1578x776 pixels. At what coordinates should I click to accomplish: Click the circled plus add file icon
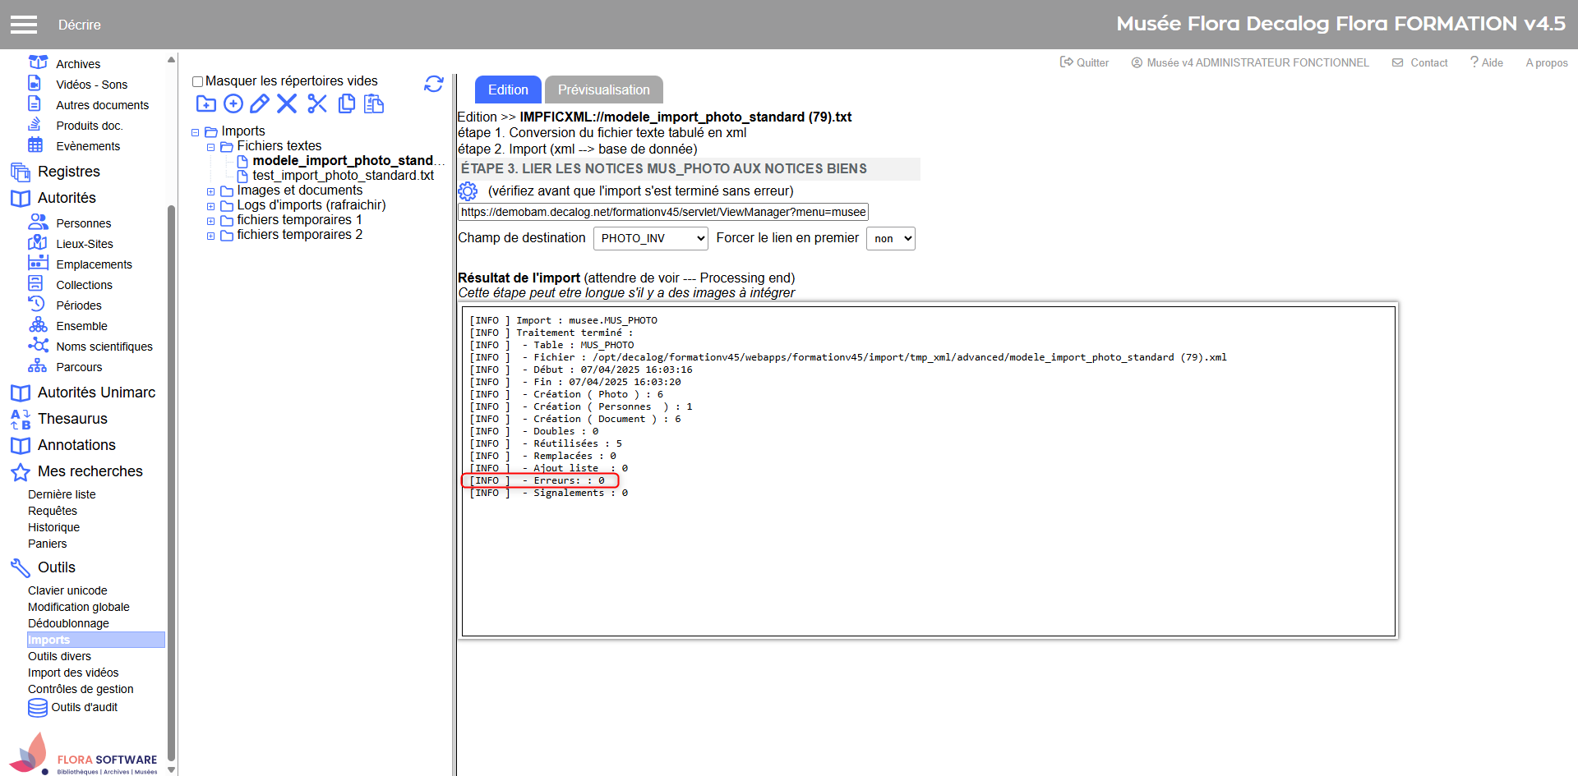pyautogui.click(x=233, y=103)
